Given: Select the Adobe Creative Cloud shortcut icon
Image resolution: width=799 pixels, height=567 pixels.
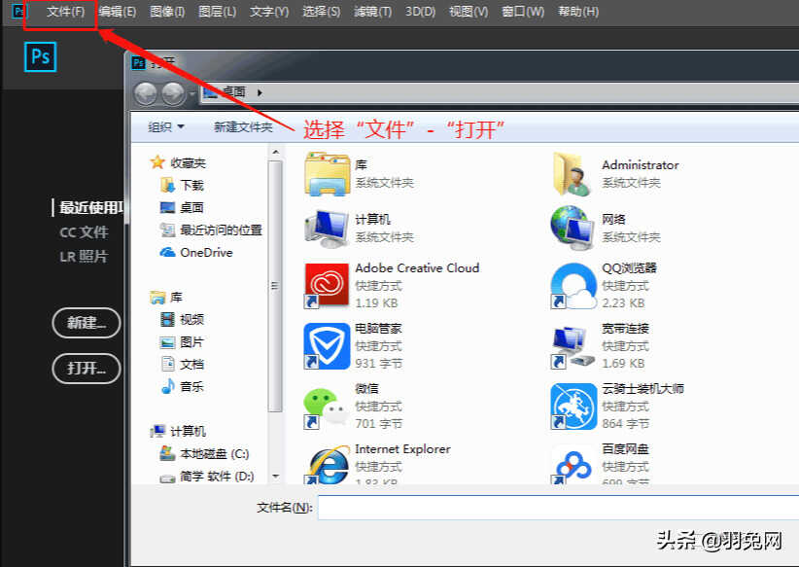Looking at the screenshot, I should click(328, 286).
